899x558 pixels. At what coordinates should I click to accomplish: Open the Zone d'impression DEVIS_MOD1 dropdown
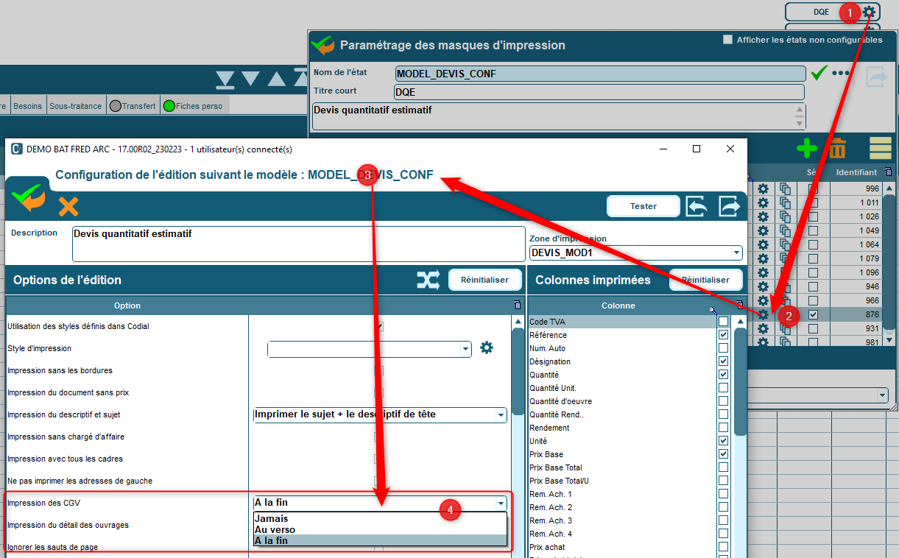[x=736, y=252]
